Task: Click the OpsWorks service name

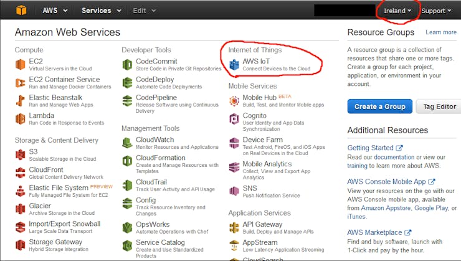Action: (x=153, y=224)
